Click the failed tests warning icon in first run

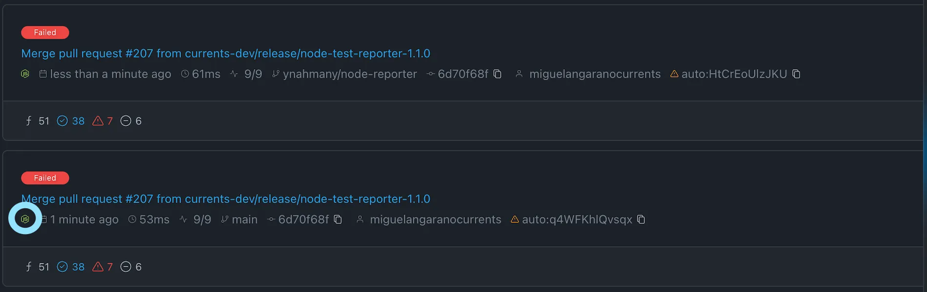(98, 121)
